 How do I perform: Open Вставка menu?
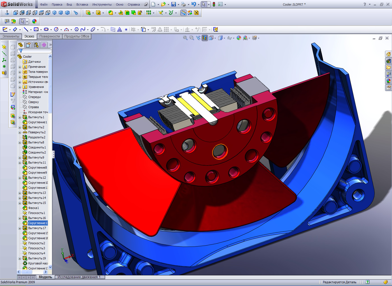pyautogui.click(x=82, y=4)
